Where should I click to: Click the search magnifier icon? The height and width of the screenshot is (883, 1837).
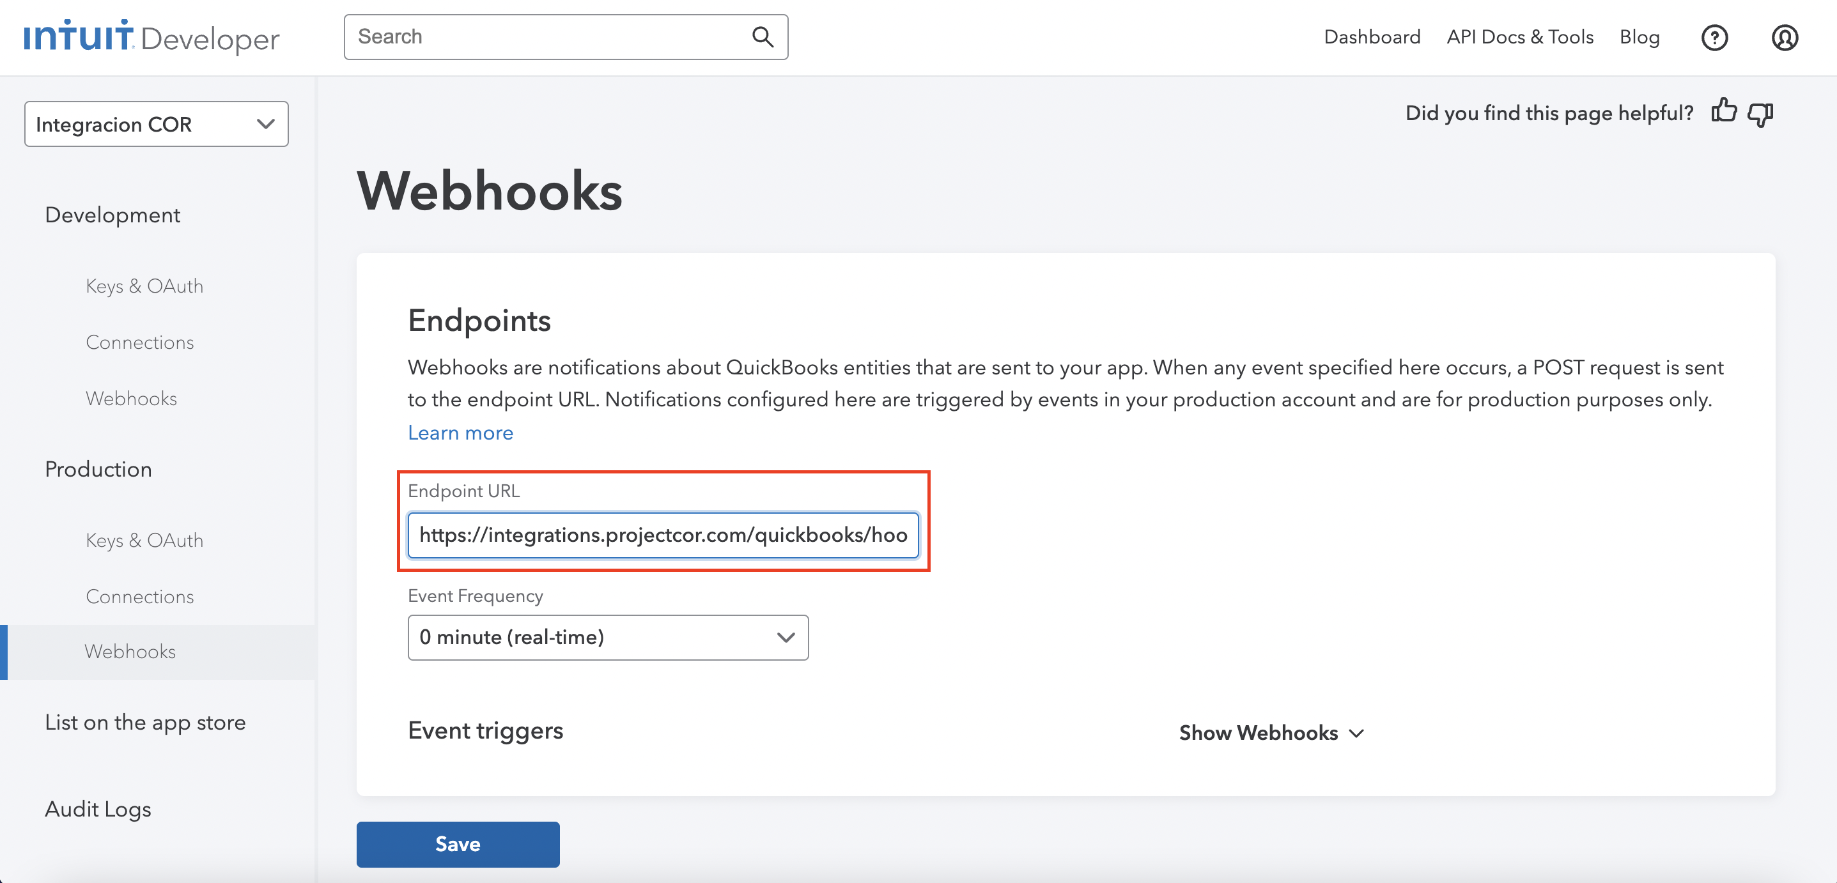click(x=763, y=37)
